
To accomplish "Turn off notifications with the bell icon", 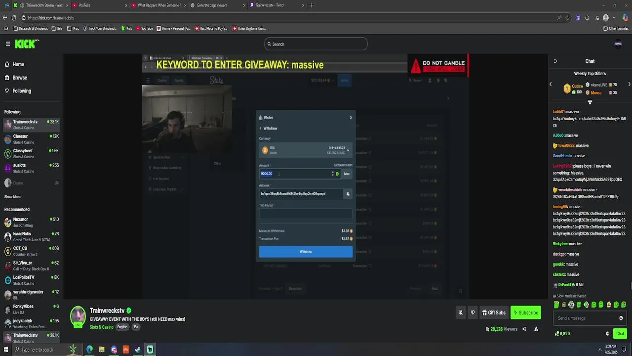I will [x=461, y=312].
